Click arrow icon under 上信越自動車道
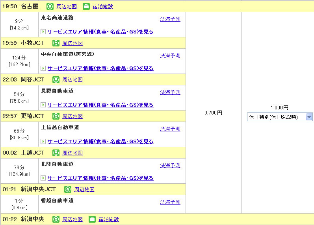This screenshot has width=314, height=225. [x=43, y=141]
